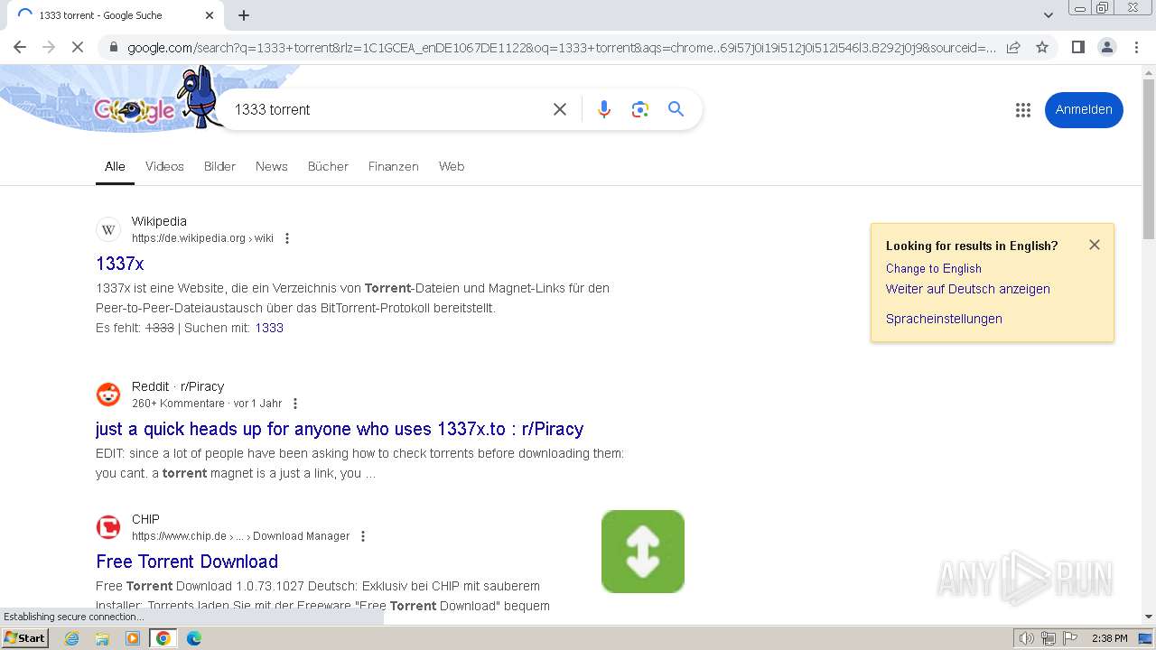
Task: Click the Anmelden sign-in button
Action: [x=1084, y=109]
